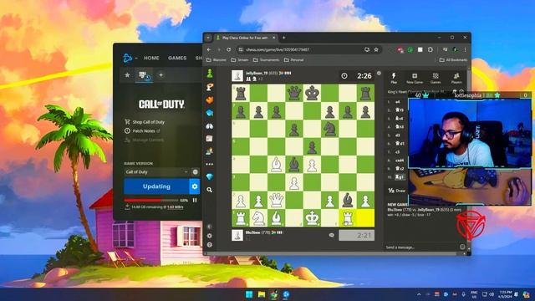Viewport: 535px width, 301px height.
Task: Open the Chrome tab search dropdown
Action: pos(208,38)
